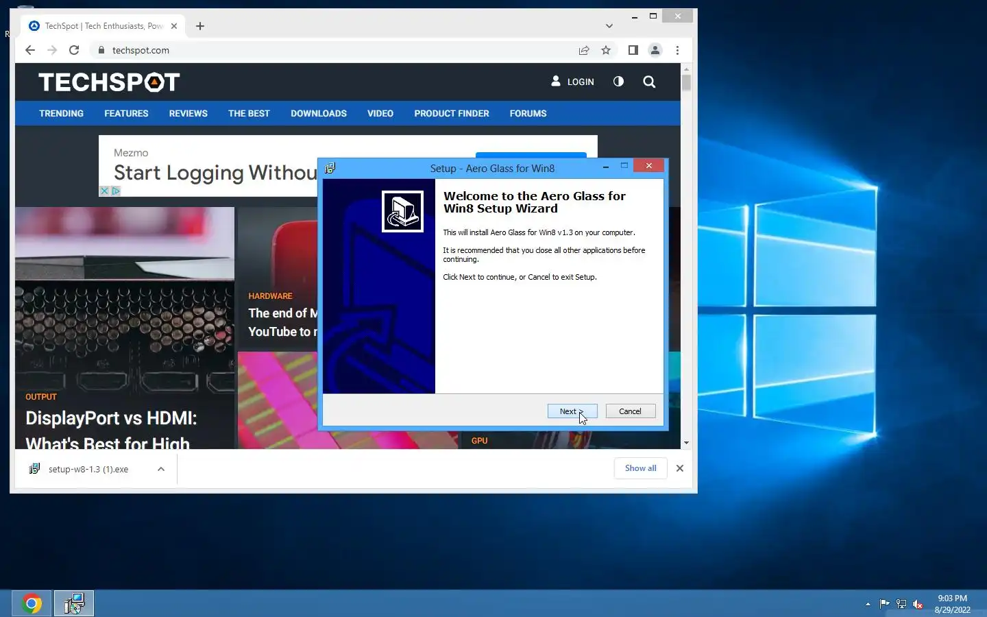Open downloaded setup-w8-1.3 (1).exe file

tap(88, 470)
